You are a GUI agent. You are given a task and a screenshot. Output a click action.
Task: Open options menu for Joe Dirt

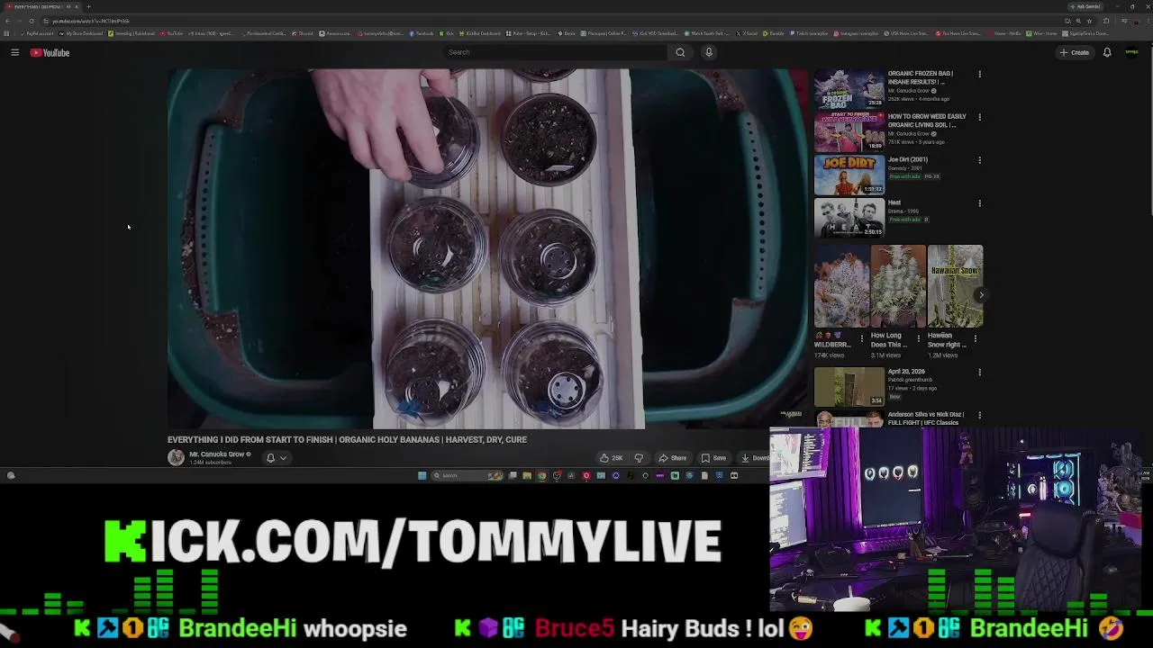click(x=979, y=161)
